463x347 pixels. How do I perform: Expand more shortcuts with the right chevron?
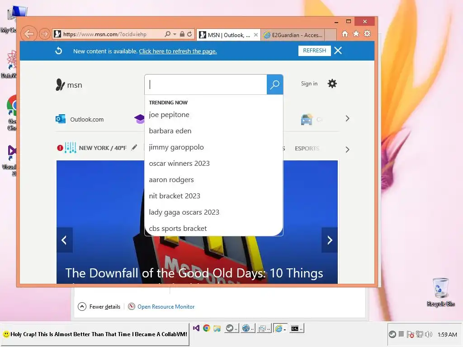[x=347, y=119]
